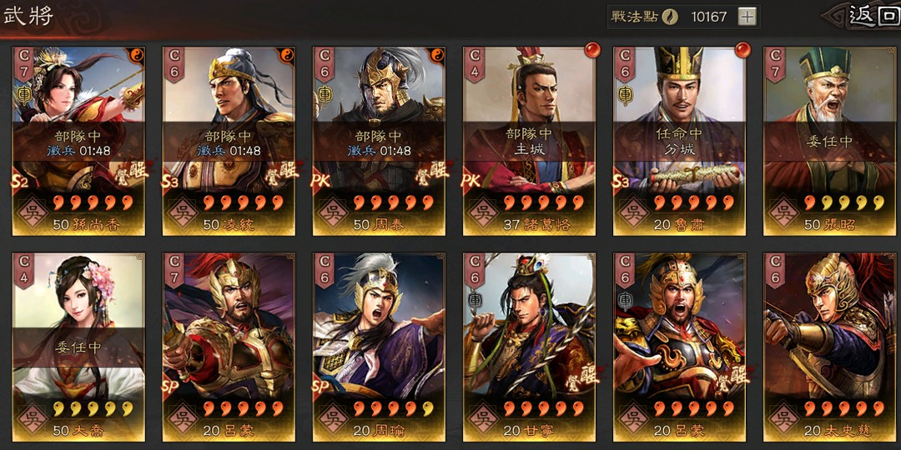Click the yin-yang icon on 凌統 card

287,55
